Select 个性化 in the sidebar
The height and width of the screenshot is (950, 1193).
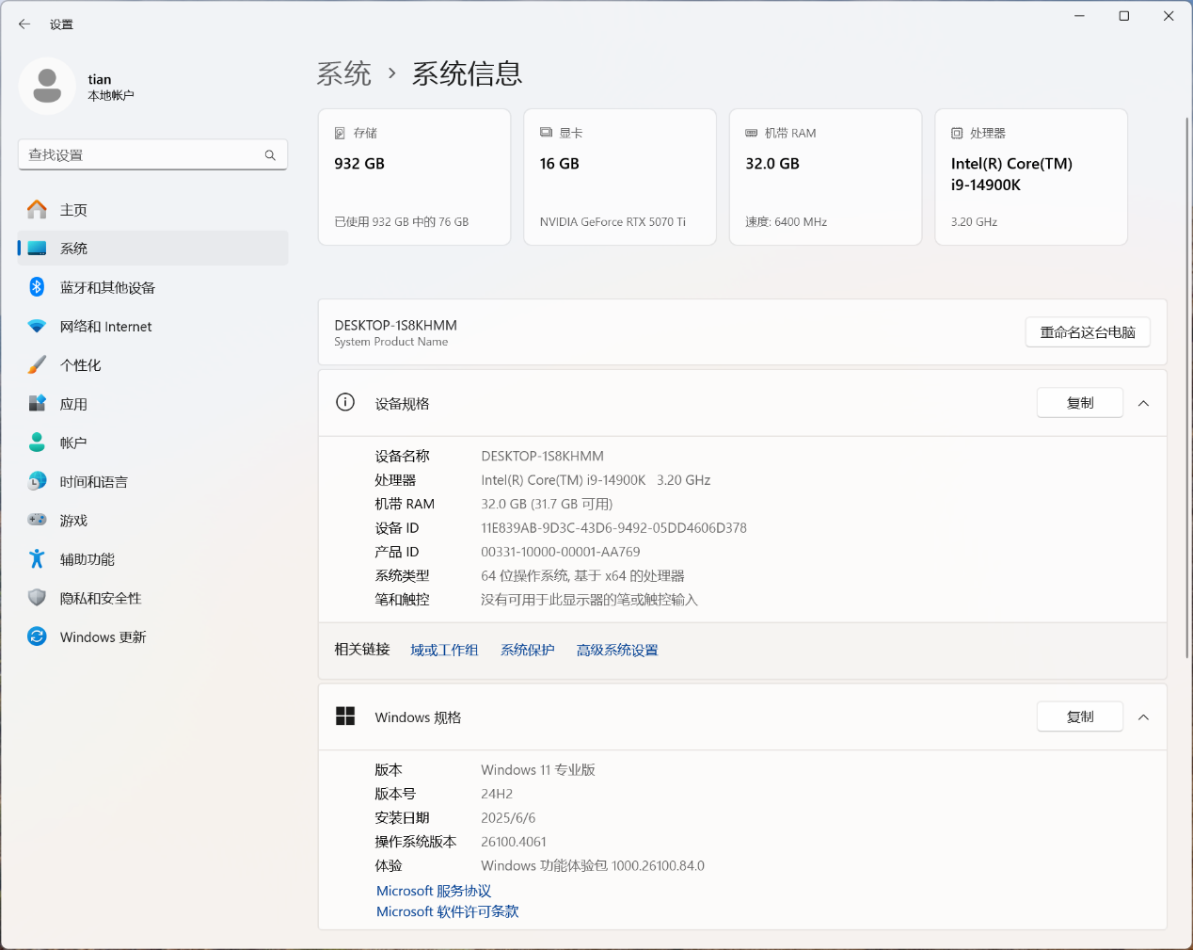point(152,365)
